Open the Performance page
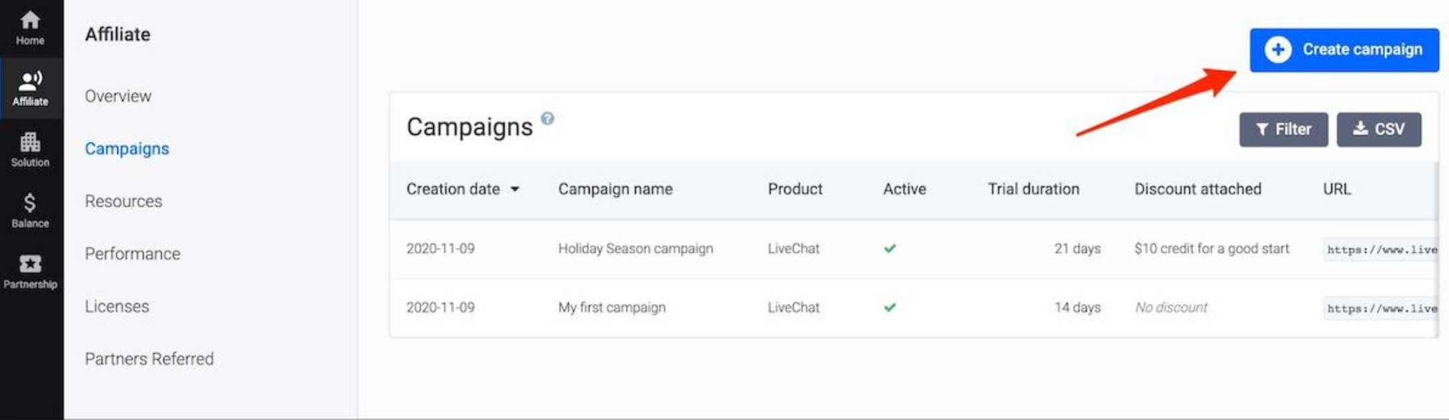Screen dimensions: 1449x420 click(x=132, y=253)
